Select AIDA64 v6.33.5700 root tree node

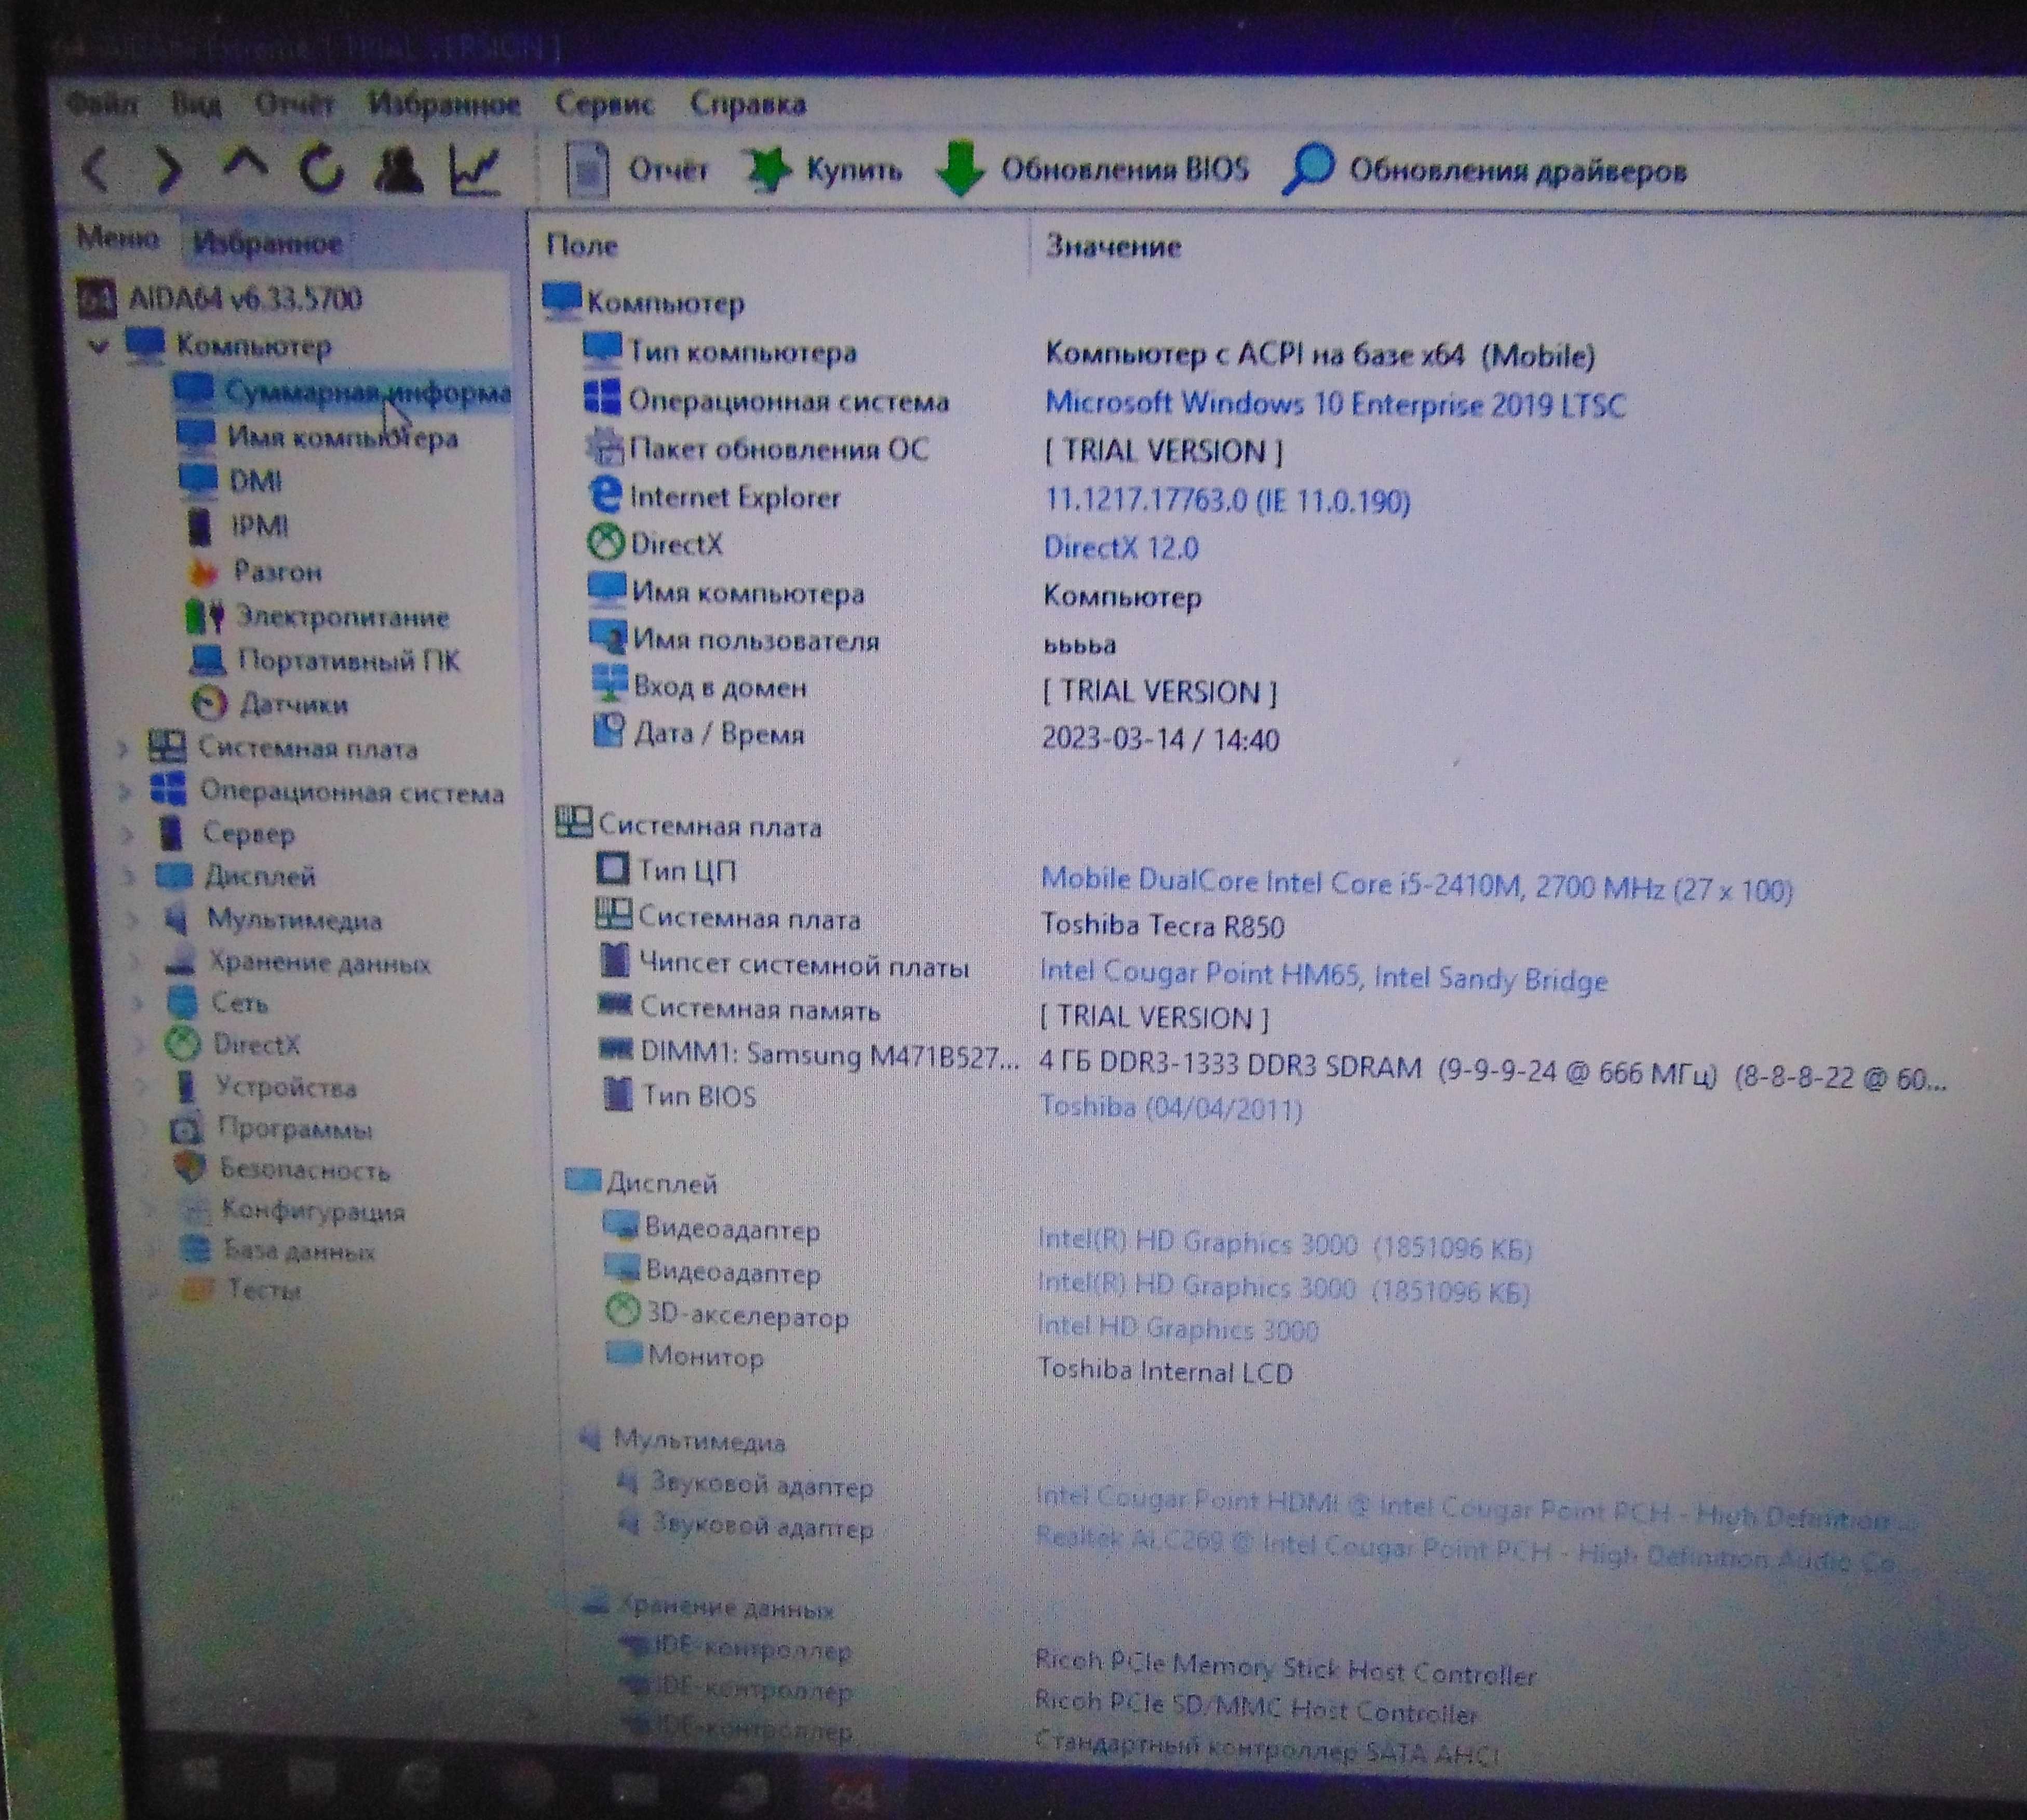(x=244, y=298)
